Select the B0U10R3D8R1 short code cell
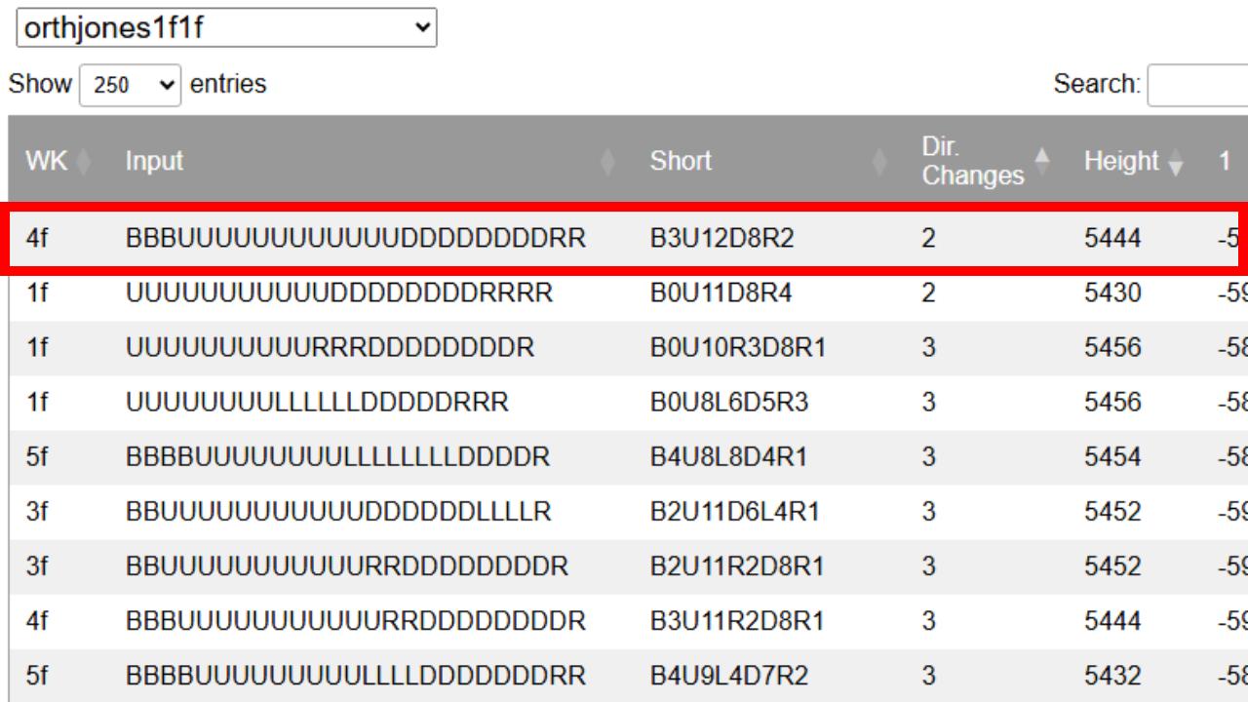The width and height of the screenshot is (1248, 702). [737, 347]
